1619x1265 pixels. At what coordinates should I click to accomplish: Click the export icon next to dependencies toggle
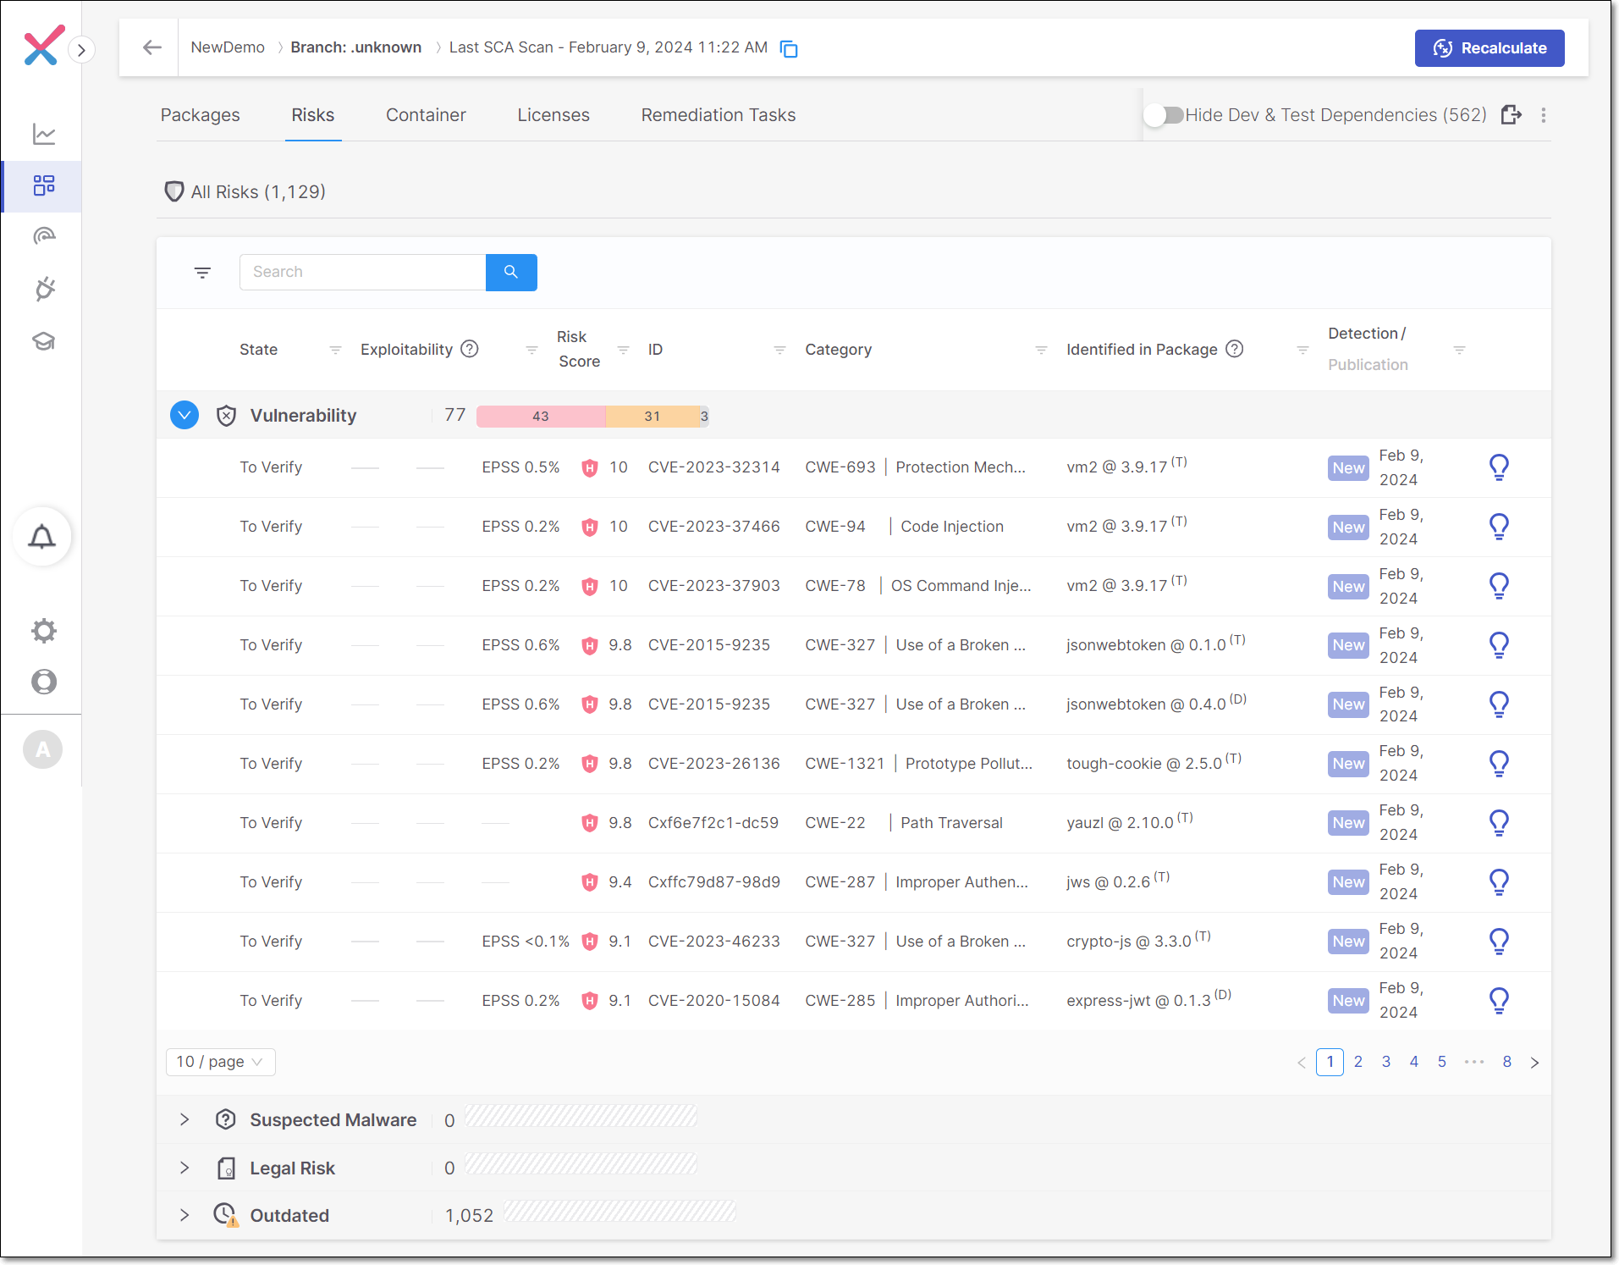[1512, 115]
